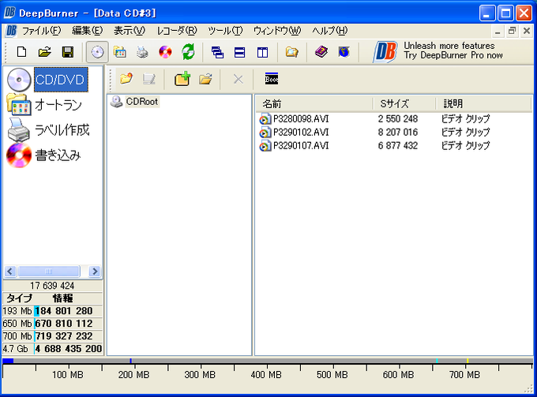Open the ツール(T) menu

pos(225,31)
